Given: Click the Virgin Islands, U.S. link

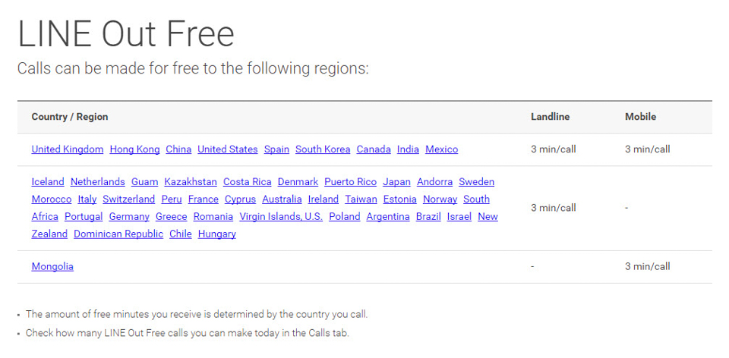Looking at the screenshot, I should (x=281, y=216).
